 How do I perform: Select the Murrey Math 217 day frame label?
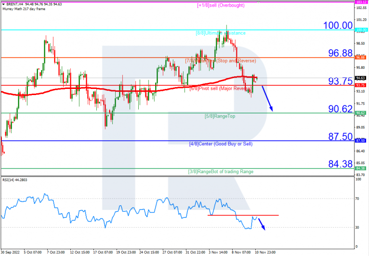24,9
